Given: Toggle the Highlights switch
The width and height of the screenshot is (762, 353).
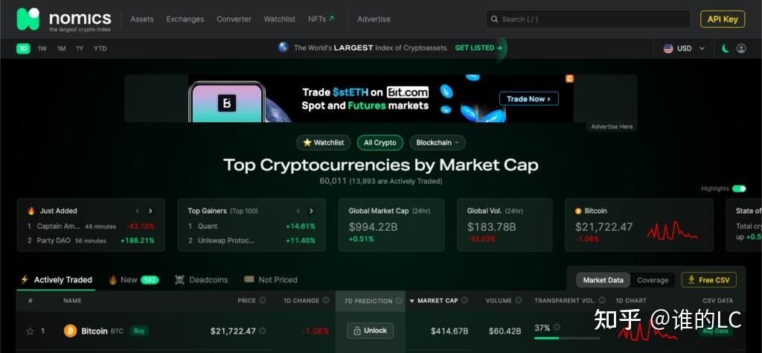Looking at the screenshot, I should 739,188.
